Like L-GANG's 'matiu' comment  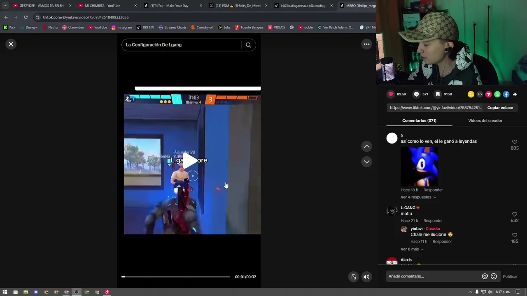515,214
